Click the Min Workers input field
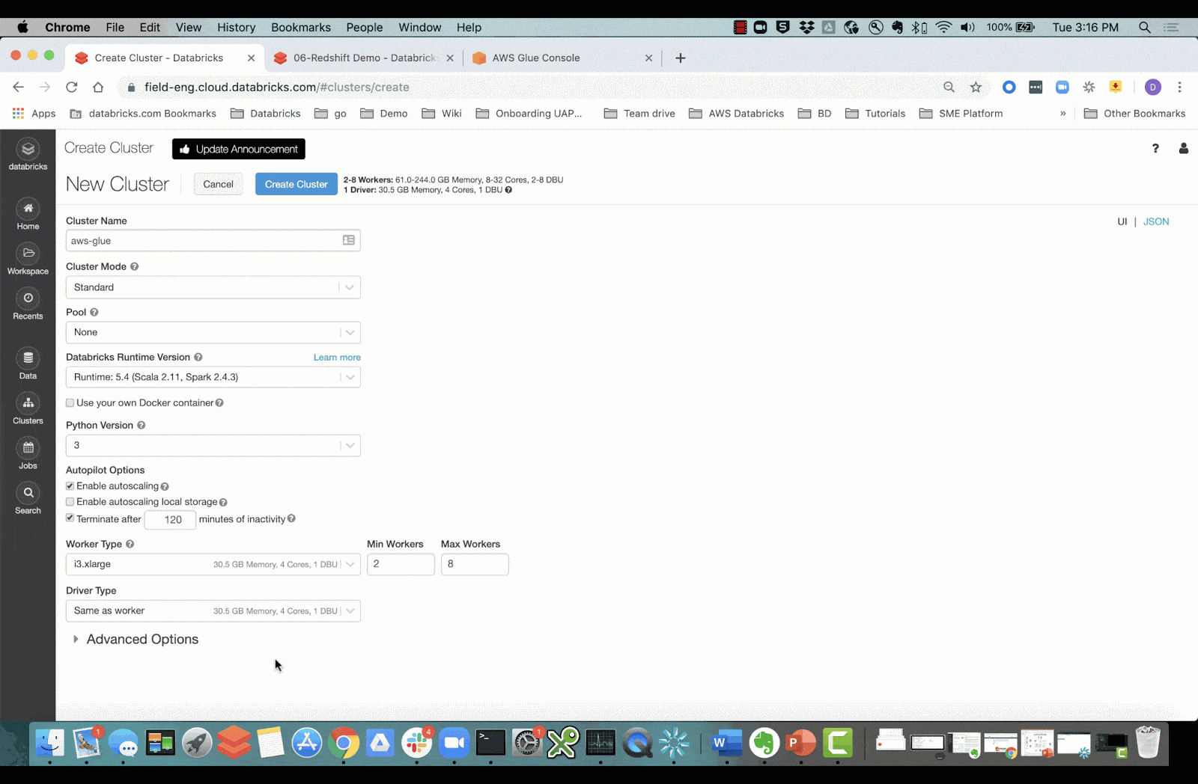This screenshot has height=784, width=1198. tap(401, 564)
